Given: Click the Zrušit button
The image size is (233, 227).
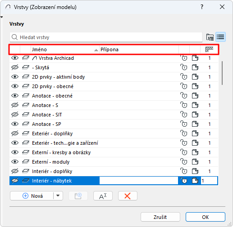Looking at the screenshot, I should [160, 217].
